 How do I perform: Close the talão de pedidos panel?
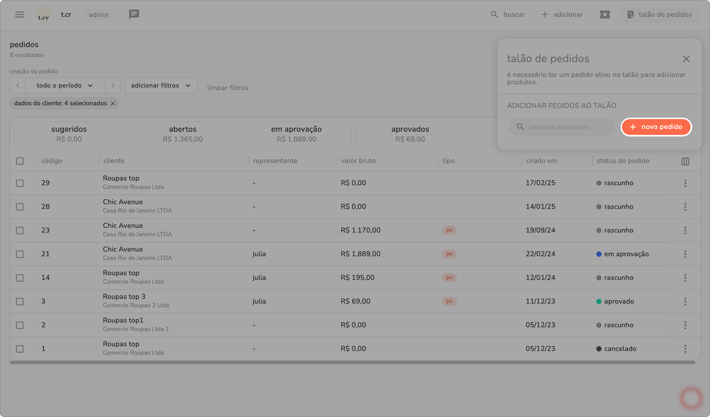click(686, 59)
